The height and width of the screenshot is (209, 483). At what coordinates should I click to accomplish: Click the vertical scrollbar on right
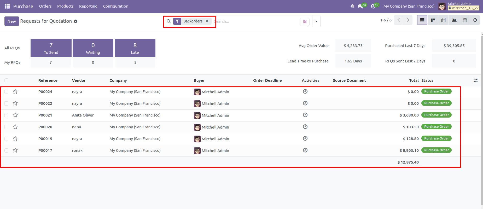pos(482,120)
